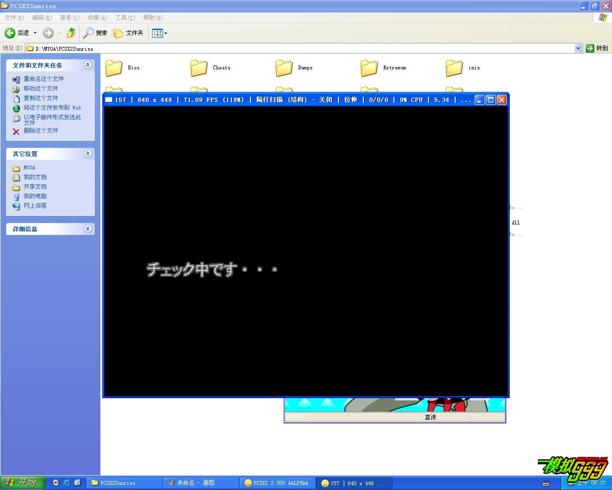
Task: Switch to PCSX2Sunrise taskbar button
Action: [x=124, y=483]
